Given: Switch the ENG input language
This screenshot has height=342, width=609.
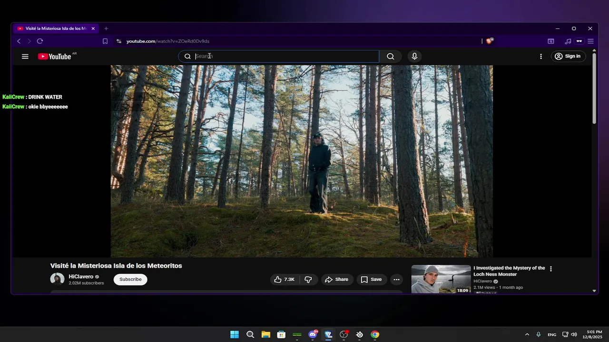Looking at the screenshot, I should (552, 334).
